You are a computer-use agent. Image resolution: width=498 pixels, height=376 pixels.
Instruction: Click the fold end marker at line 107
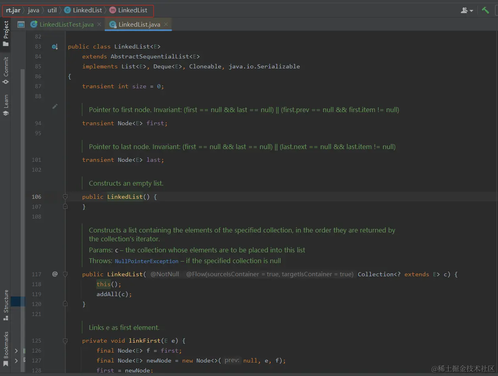point(65,207)
